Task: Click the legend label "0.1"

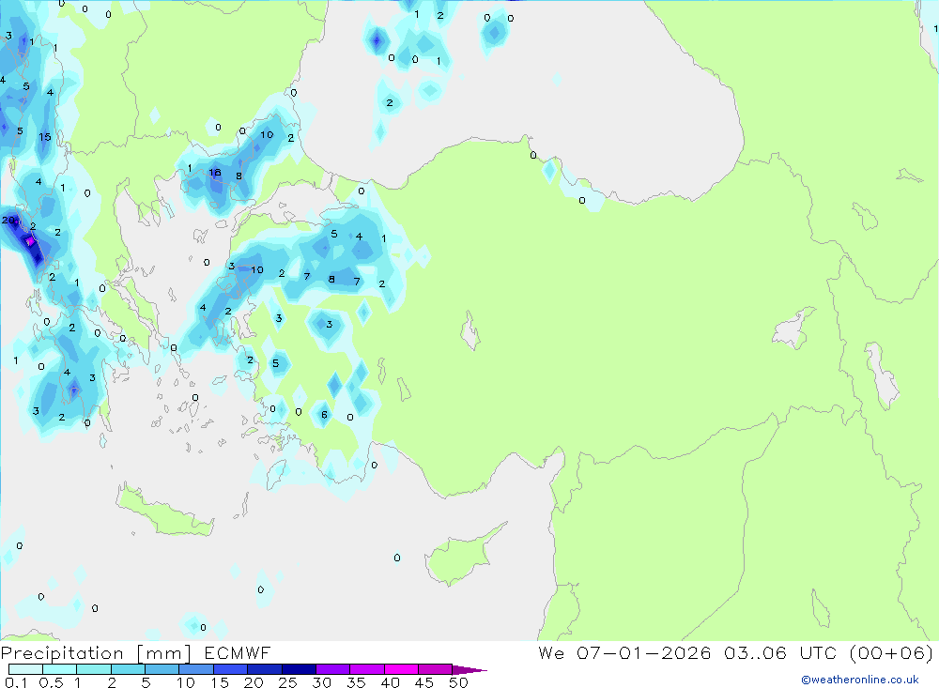Action: click(x=16, y=682)
